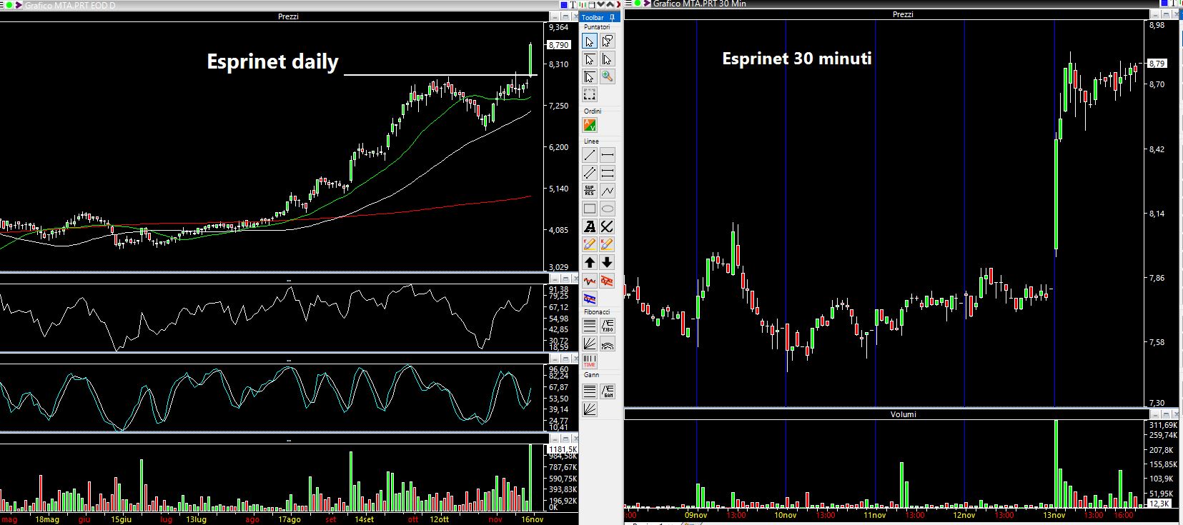This screenshot has height=525, width=1183.
Task: Select the crosshair pointer tool
Action: tap(590, 76)
